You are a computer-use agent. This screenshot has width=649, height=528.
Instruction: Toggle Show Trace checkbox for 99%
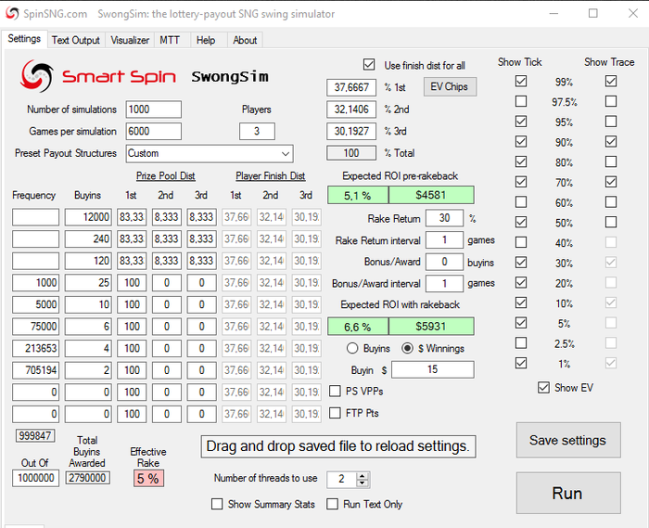[x=611, y=81]
